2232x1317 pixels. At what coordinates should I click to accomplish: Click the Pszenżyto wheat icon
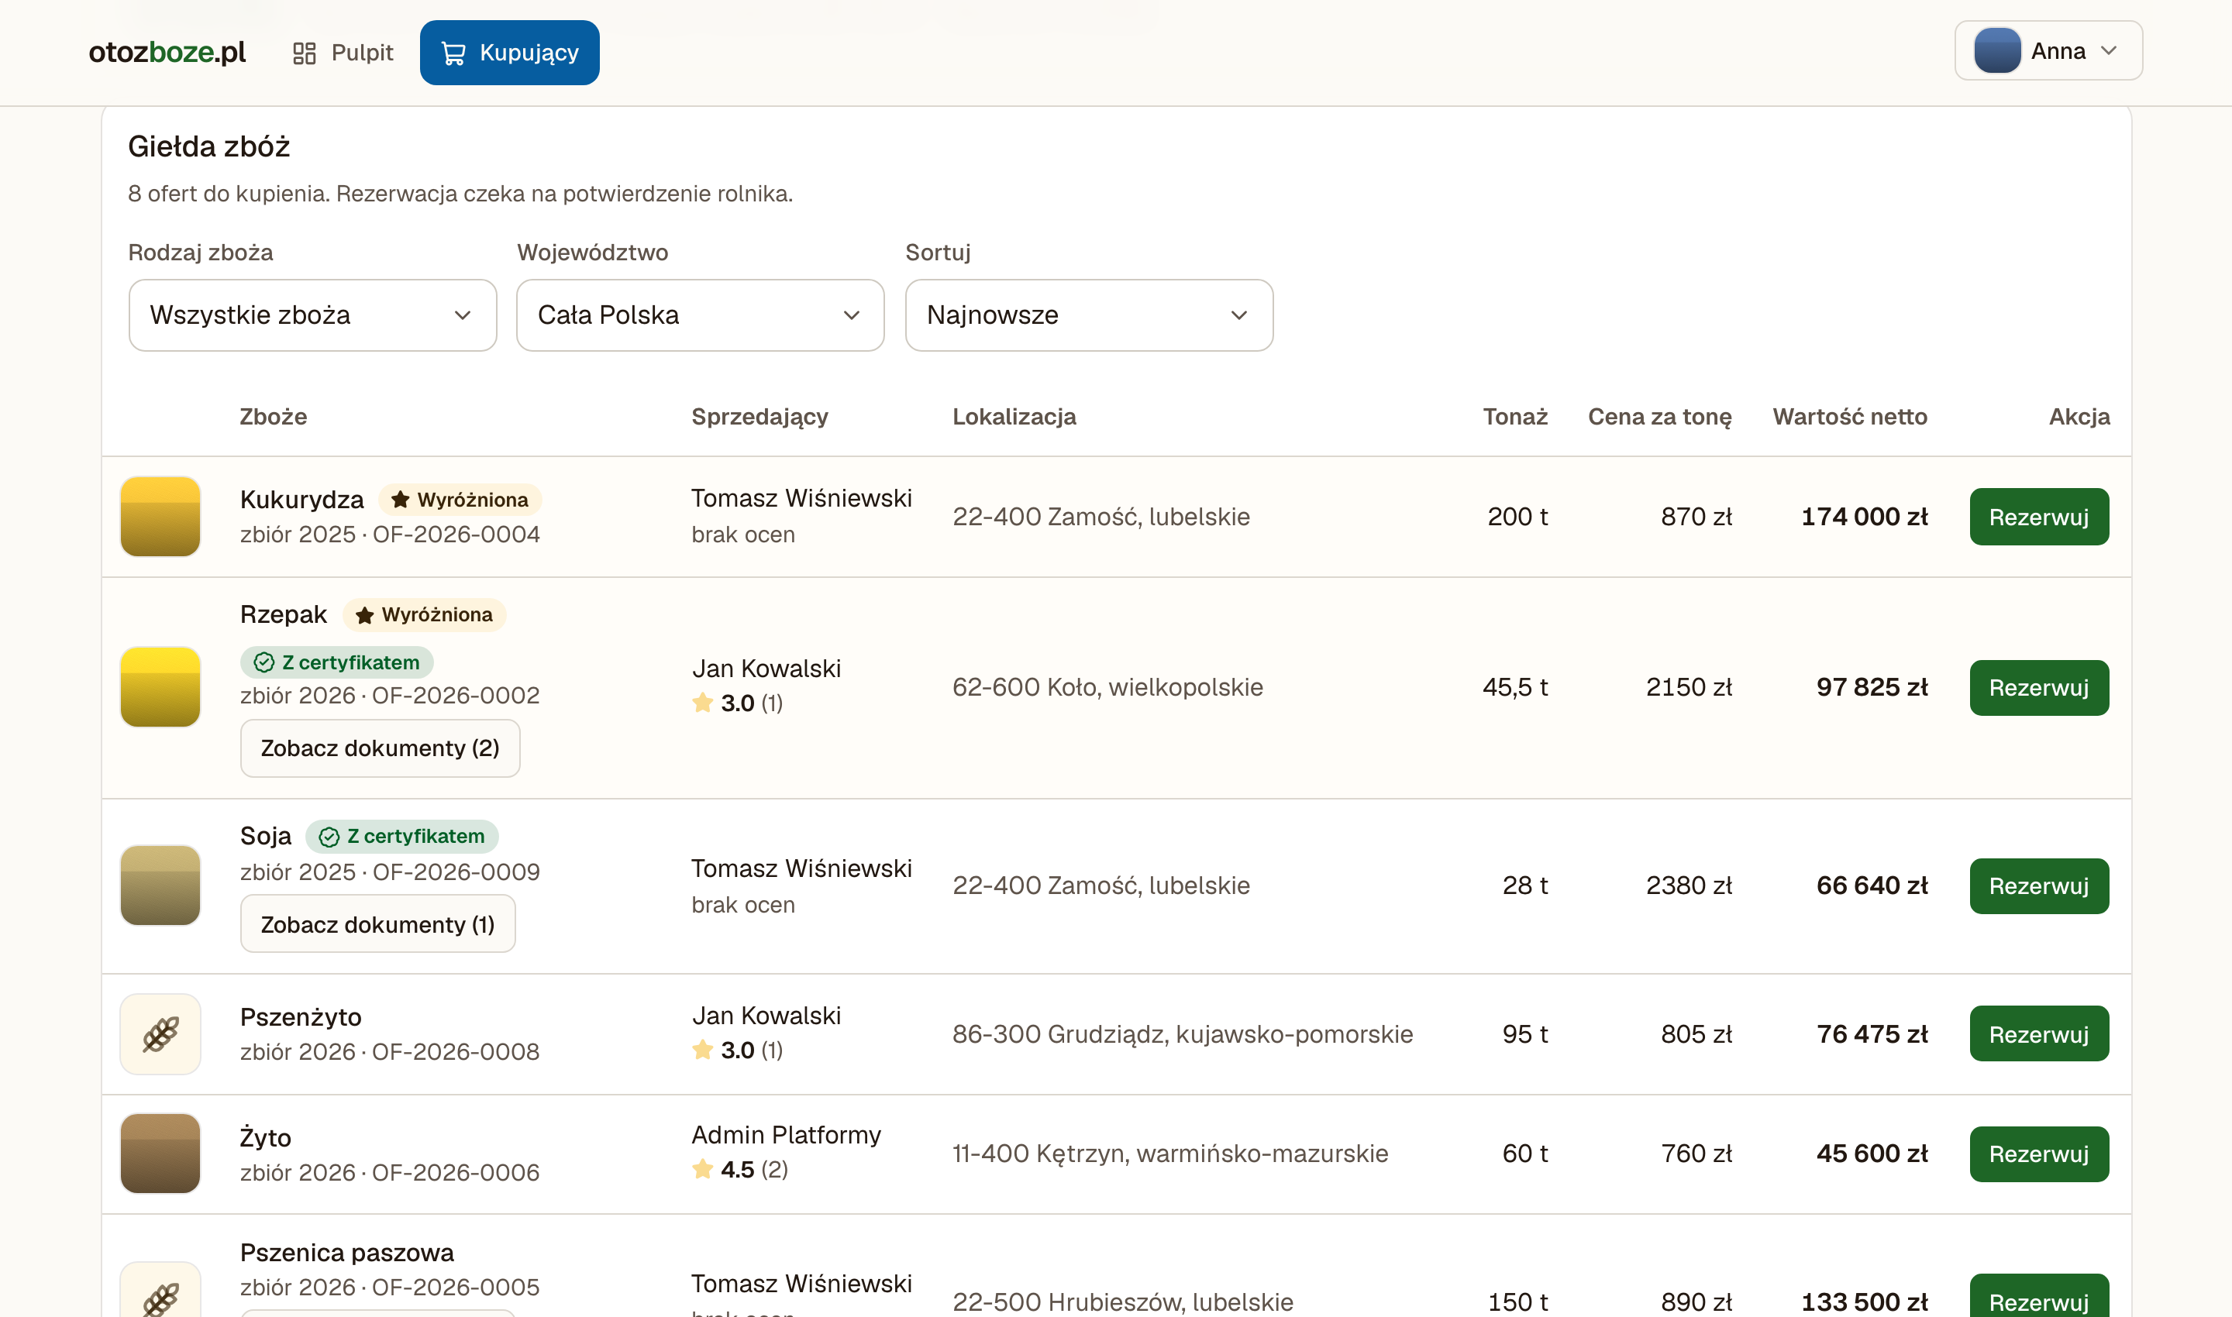pyautogui.click(x=160, y=1034)
